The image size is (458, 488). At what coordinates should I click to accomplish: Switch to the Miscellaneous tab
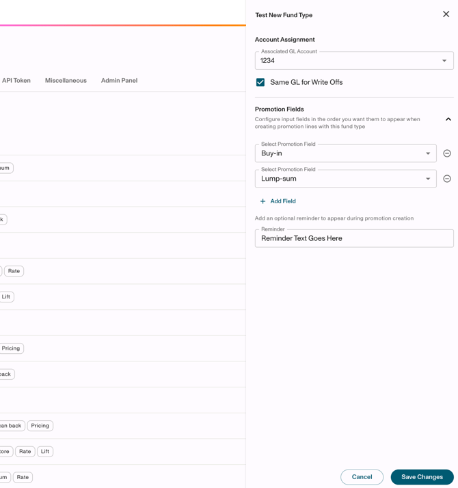(x=66, y=81)
